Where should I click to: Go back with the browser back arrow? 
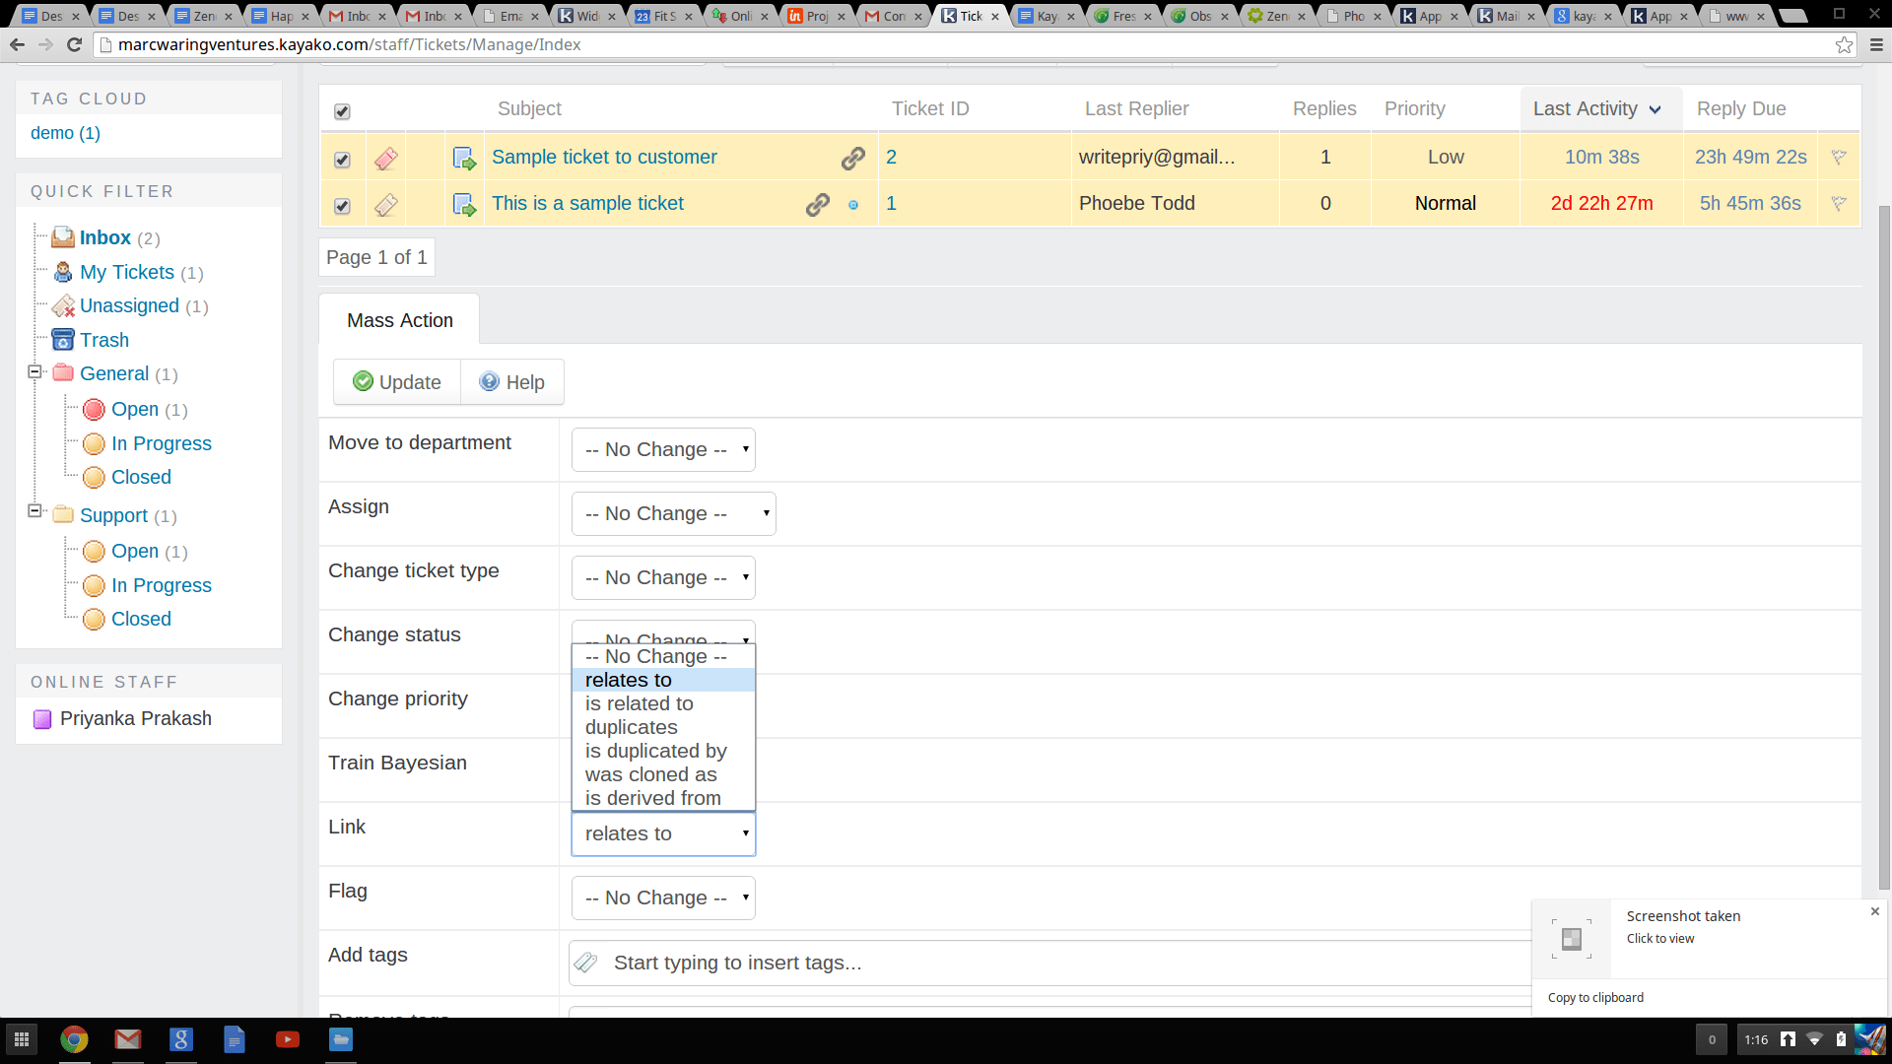(17, 44)
